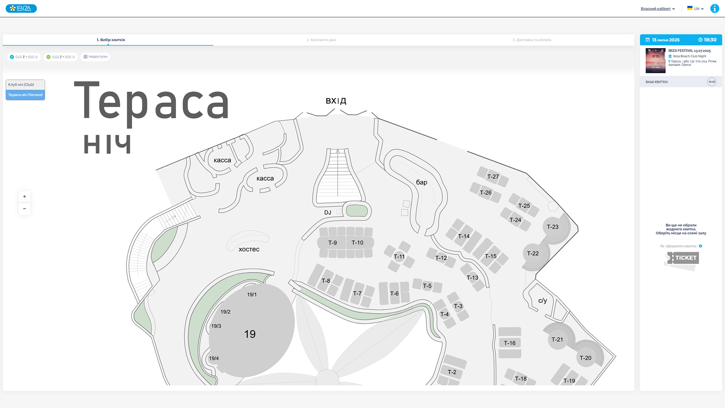Screen dimensions: 725x408
Task: Click the blue info icon in the header
Action: (714, 8)
